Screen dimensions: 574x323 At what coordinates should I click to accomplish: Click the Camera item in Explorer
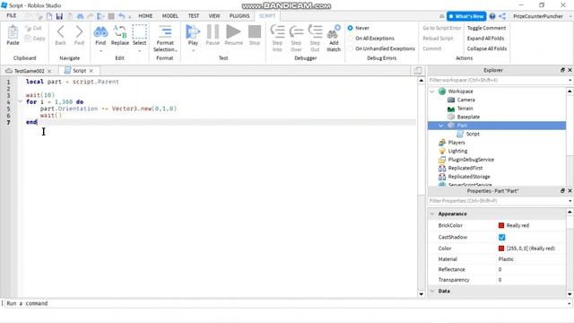coord(465,100)
